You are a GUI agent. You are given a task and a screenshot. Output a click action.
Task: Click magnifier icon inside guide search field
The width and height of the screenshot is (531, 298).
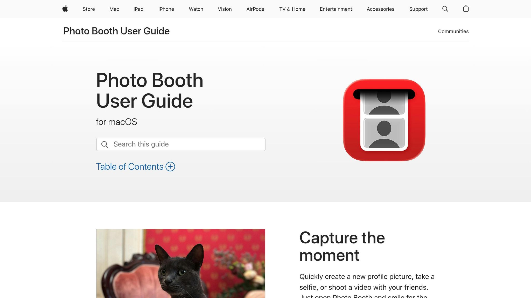pyautogui.click(x=104, y=144)
